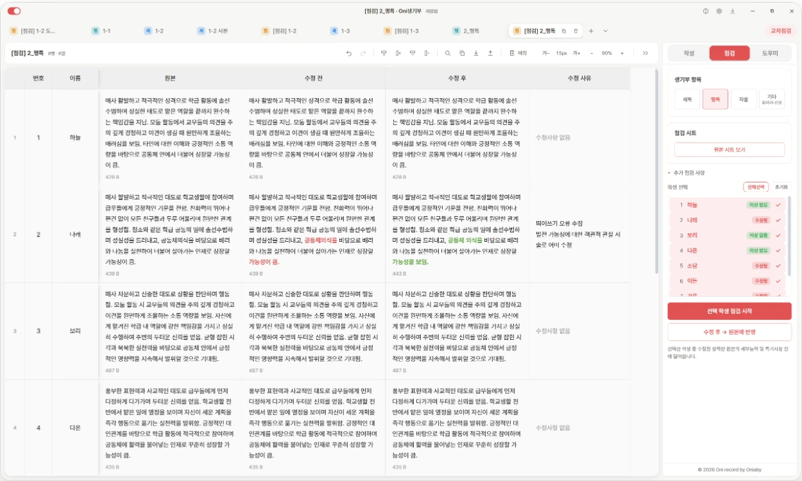Click the insert column icon in toolbar
The height and width of the screenshot is (481, 802).
(398, 53)
